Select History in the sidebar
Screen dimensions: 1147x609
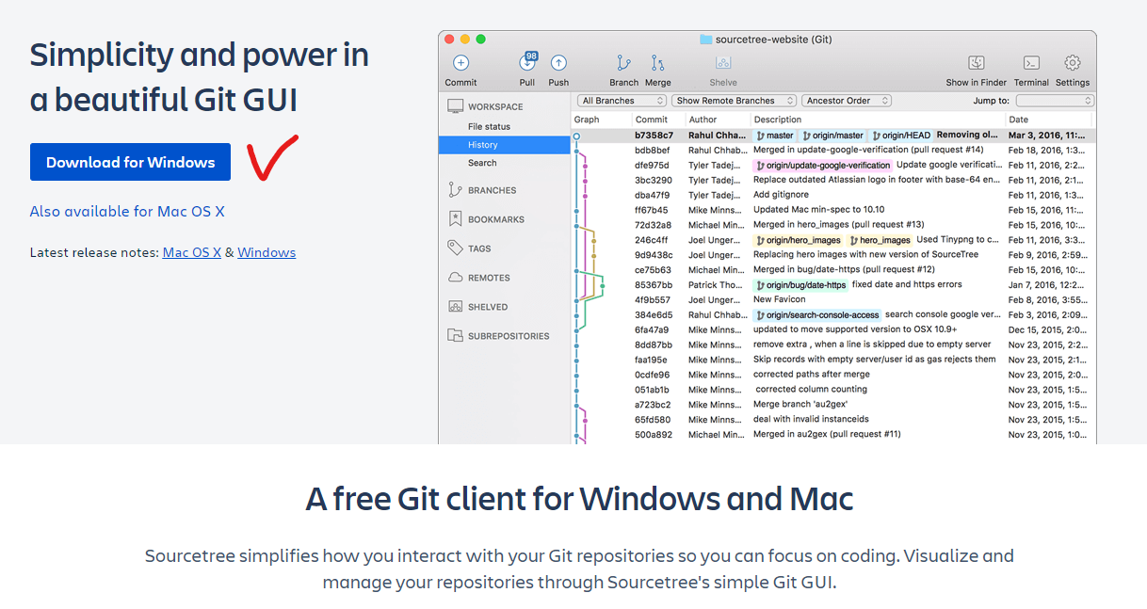(504, 145)
